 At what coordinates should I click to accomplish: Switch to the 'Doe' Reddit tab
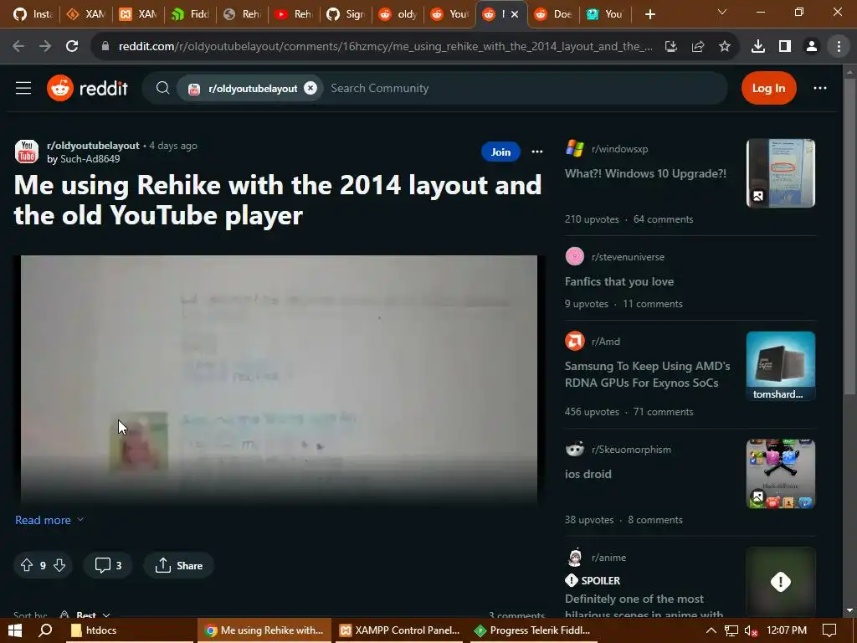553,14
